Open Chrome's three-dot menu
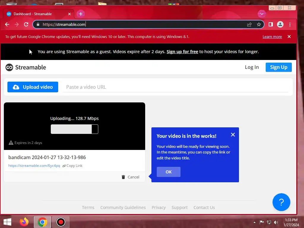The image size is (304, 228). [290, 24]
